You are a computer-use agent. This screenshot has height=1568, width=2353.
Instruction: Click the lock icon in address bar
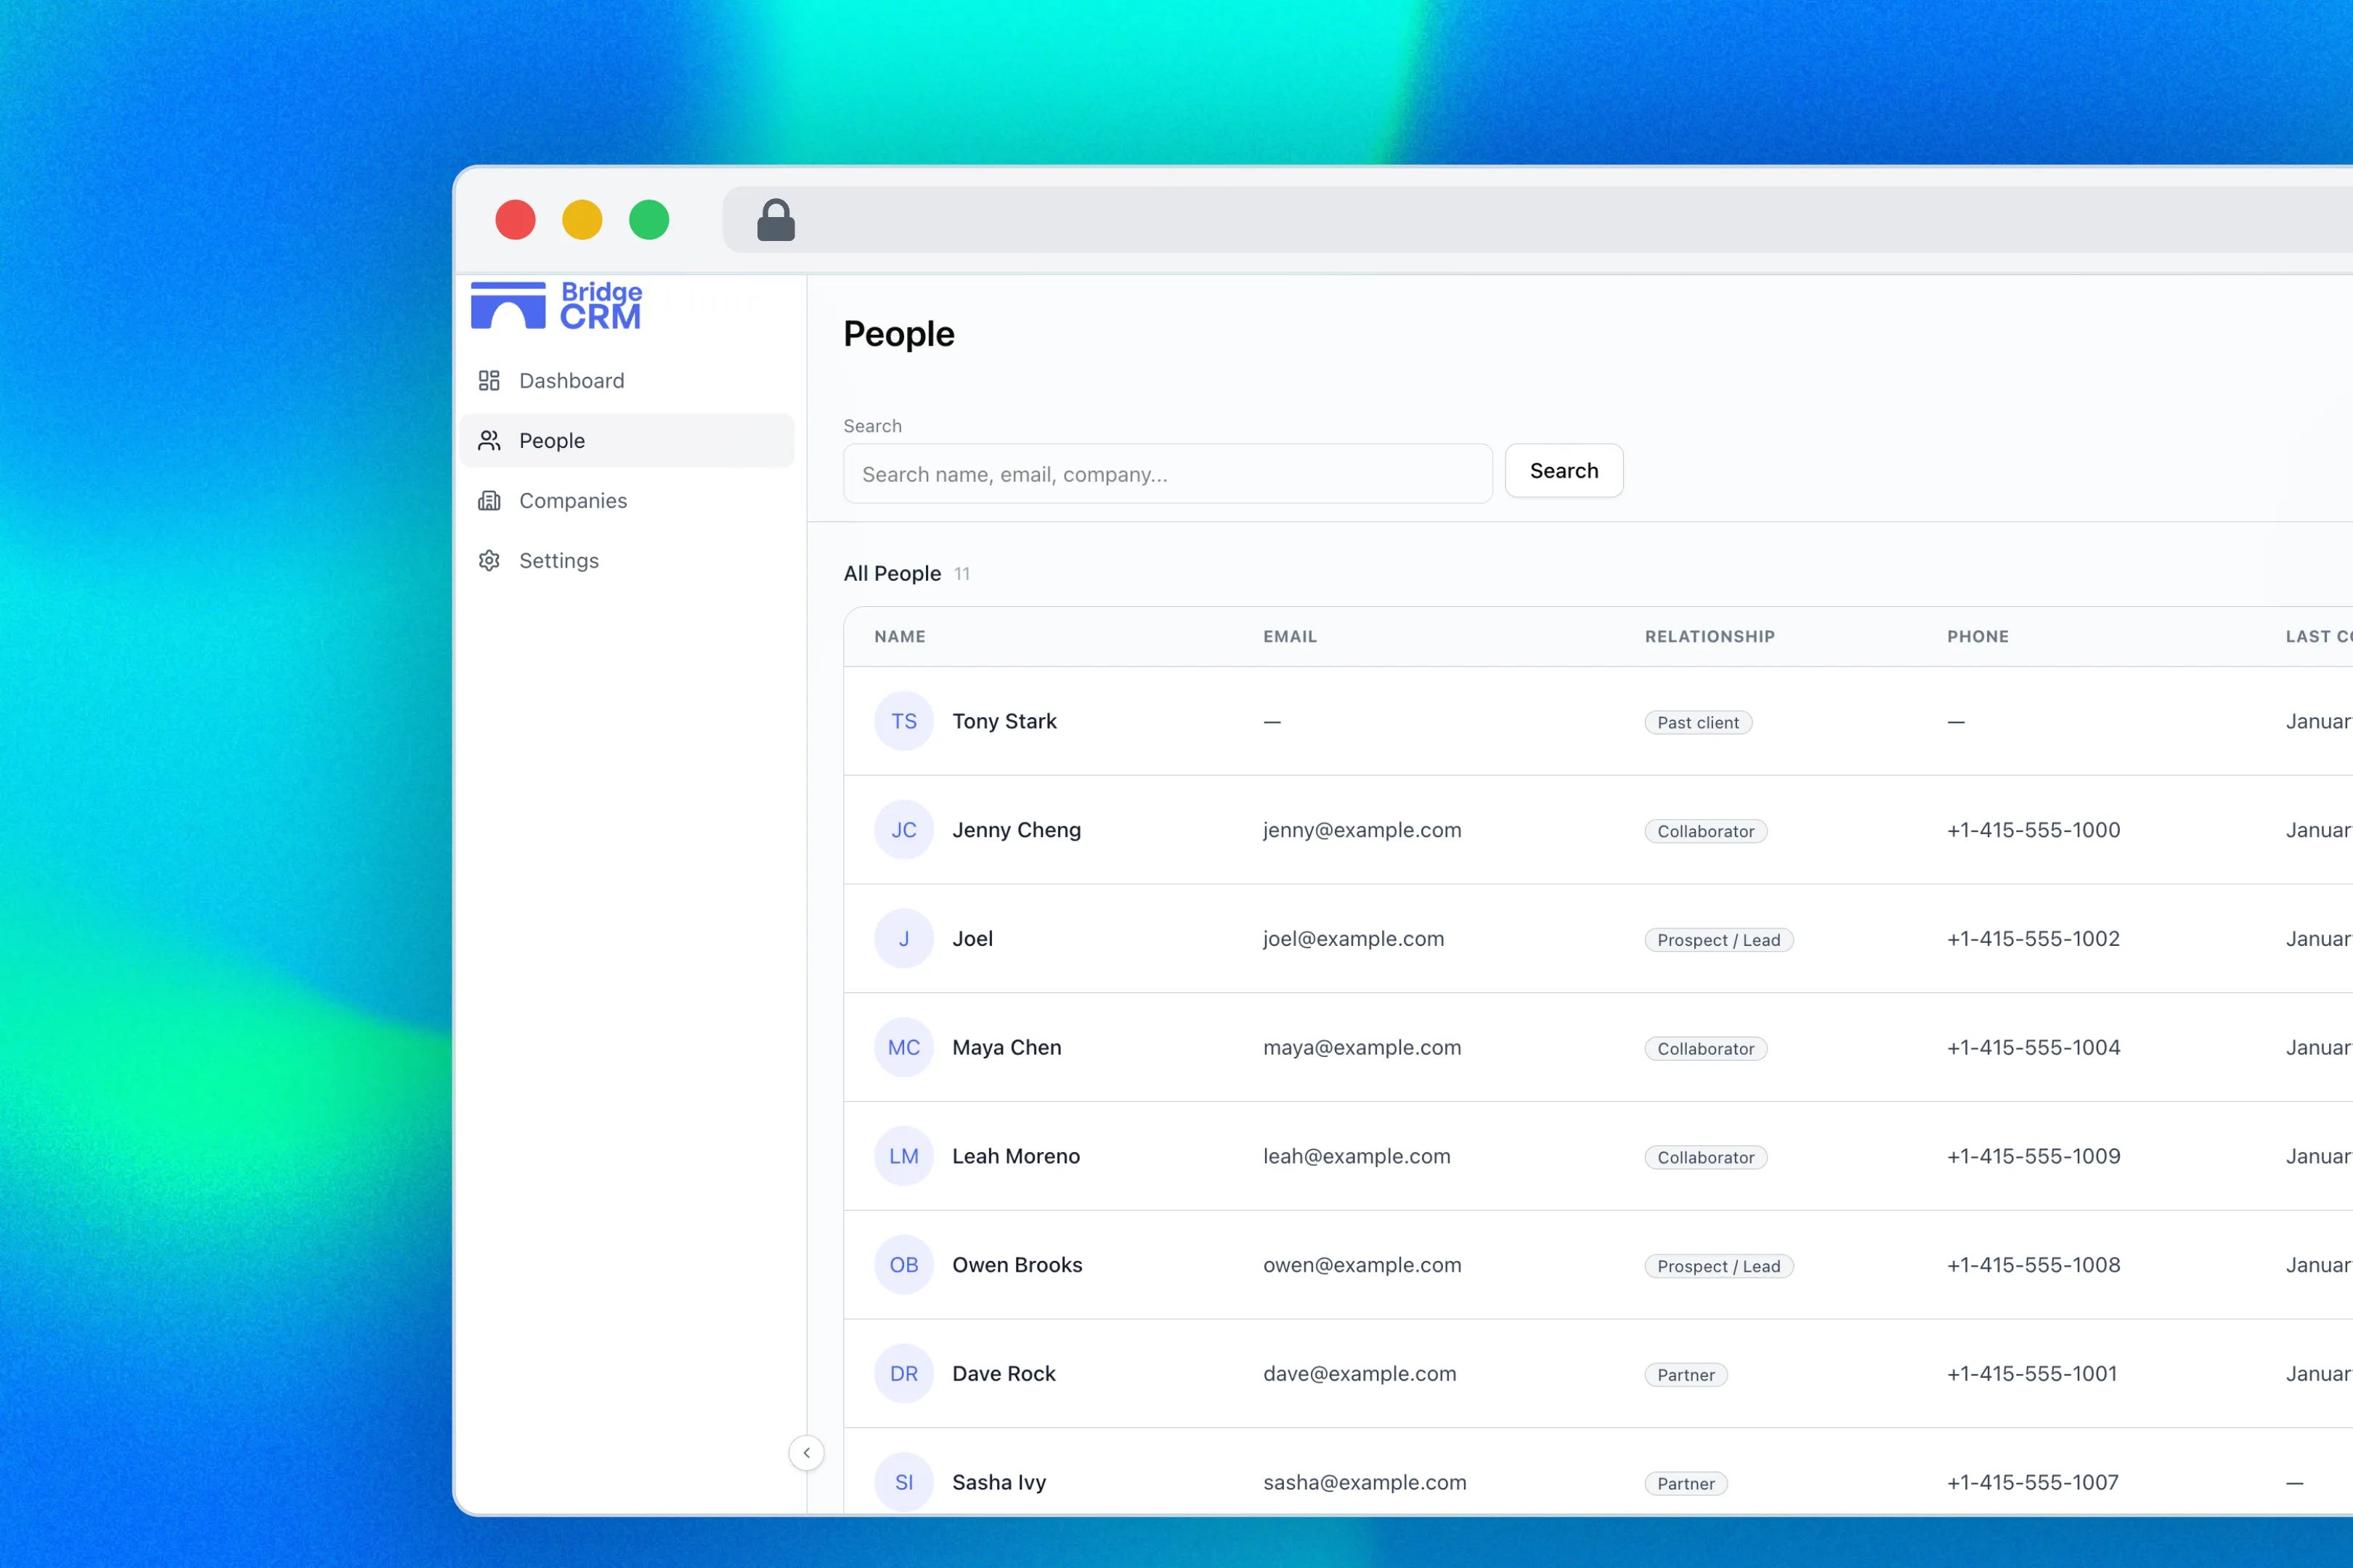click(776, 220)
